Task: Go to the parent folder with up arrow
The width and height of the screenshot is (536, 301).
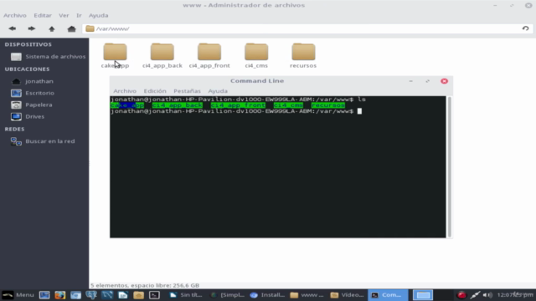Action: tap(52, 28)
